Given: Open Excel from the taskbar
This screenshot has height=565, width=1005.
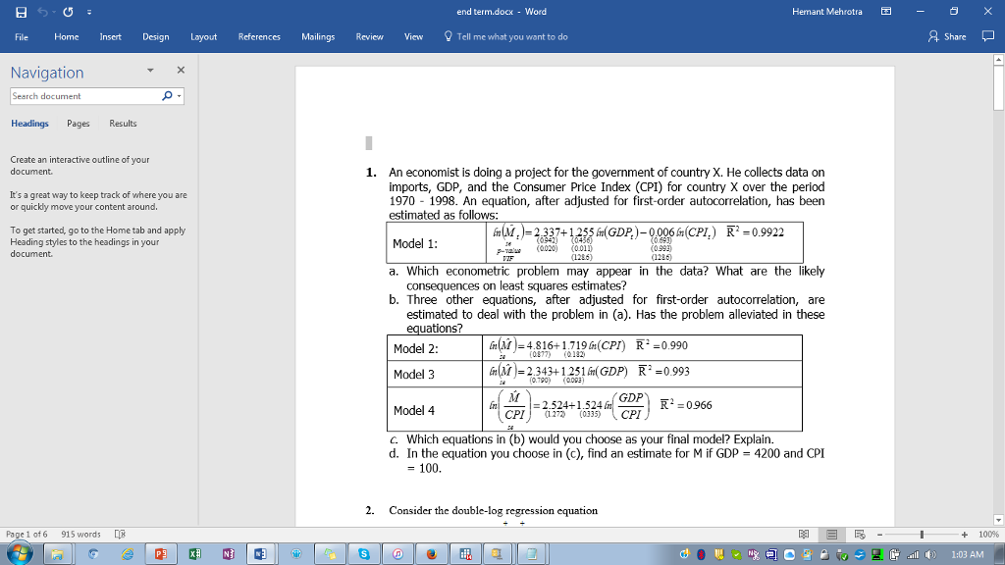Looking at the screenshot, I should click(x=195, y=554).
